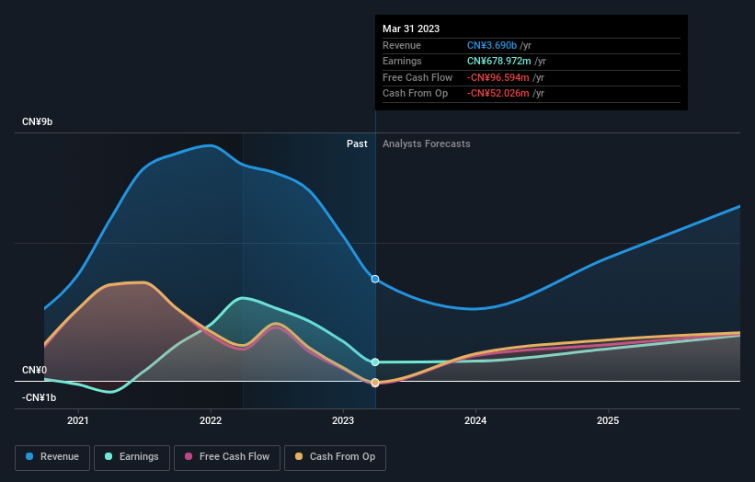Click the Cash From Op data point marker
Viewport: 755px width, 482px height.
coord(375,383)
